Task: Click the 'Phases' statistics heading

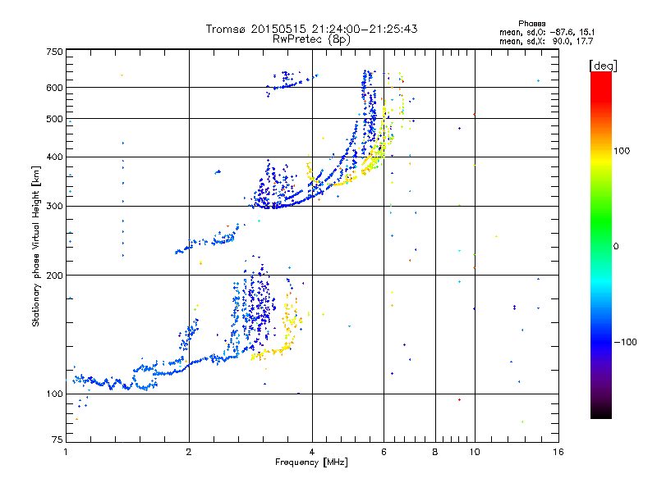Action: 531,24
